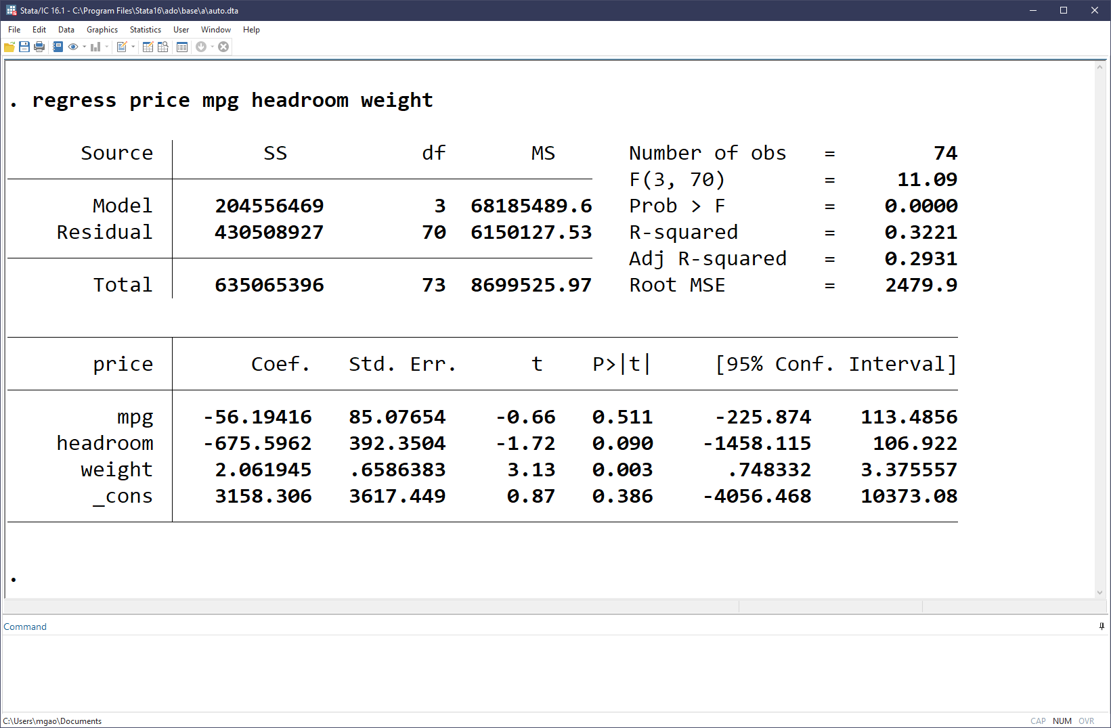Click the working directory path in status bar
1111x728 pixels.
53,721
